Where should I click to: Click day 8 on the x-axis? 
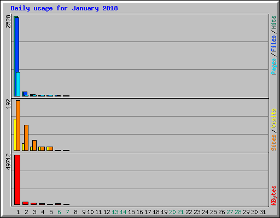tap(75, 212)
